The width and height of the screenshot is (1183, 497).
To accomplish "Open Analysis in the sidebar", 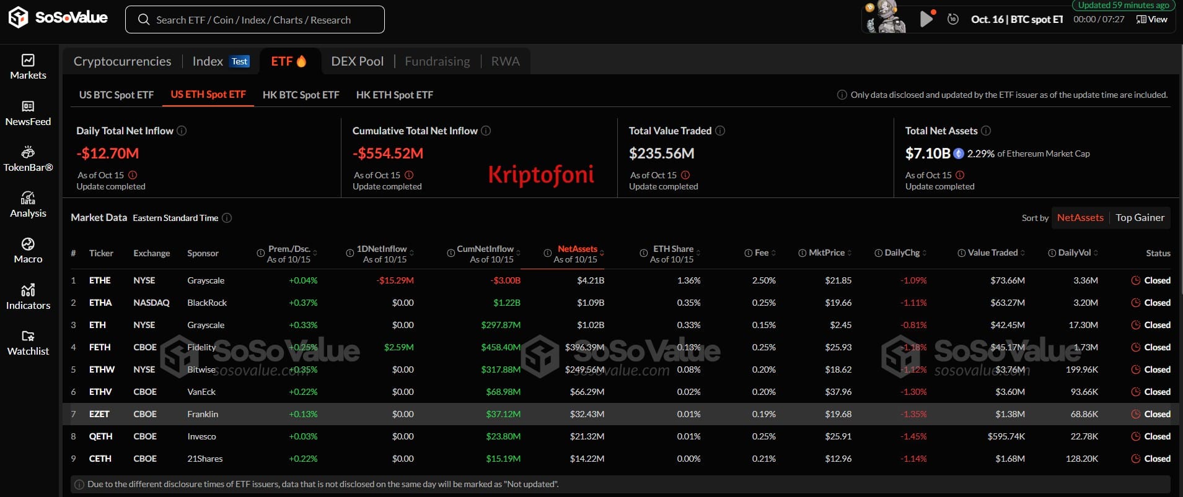I will pos(28,205).
